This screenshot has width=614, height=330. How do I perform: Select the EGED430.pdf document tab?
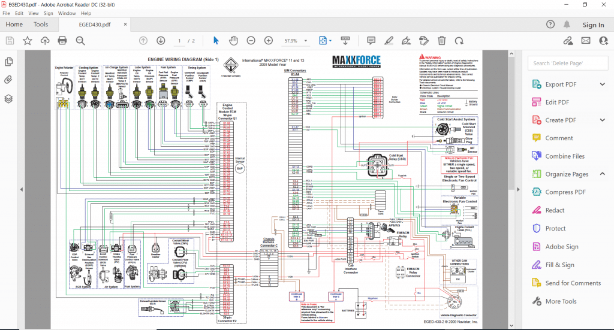click(95, 24)
